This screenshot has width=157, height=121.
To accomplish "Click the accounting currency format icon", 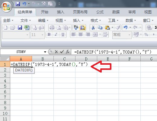I will (x=136, y=34).
